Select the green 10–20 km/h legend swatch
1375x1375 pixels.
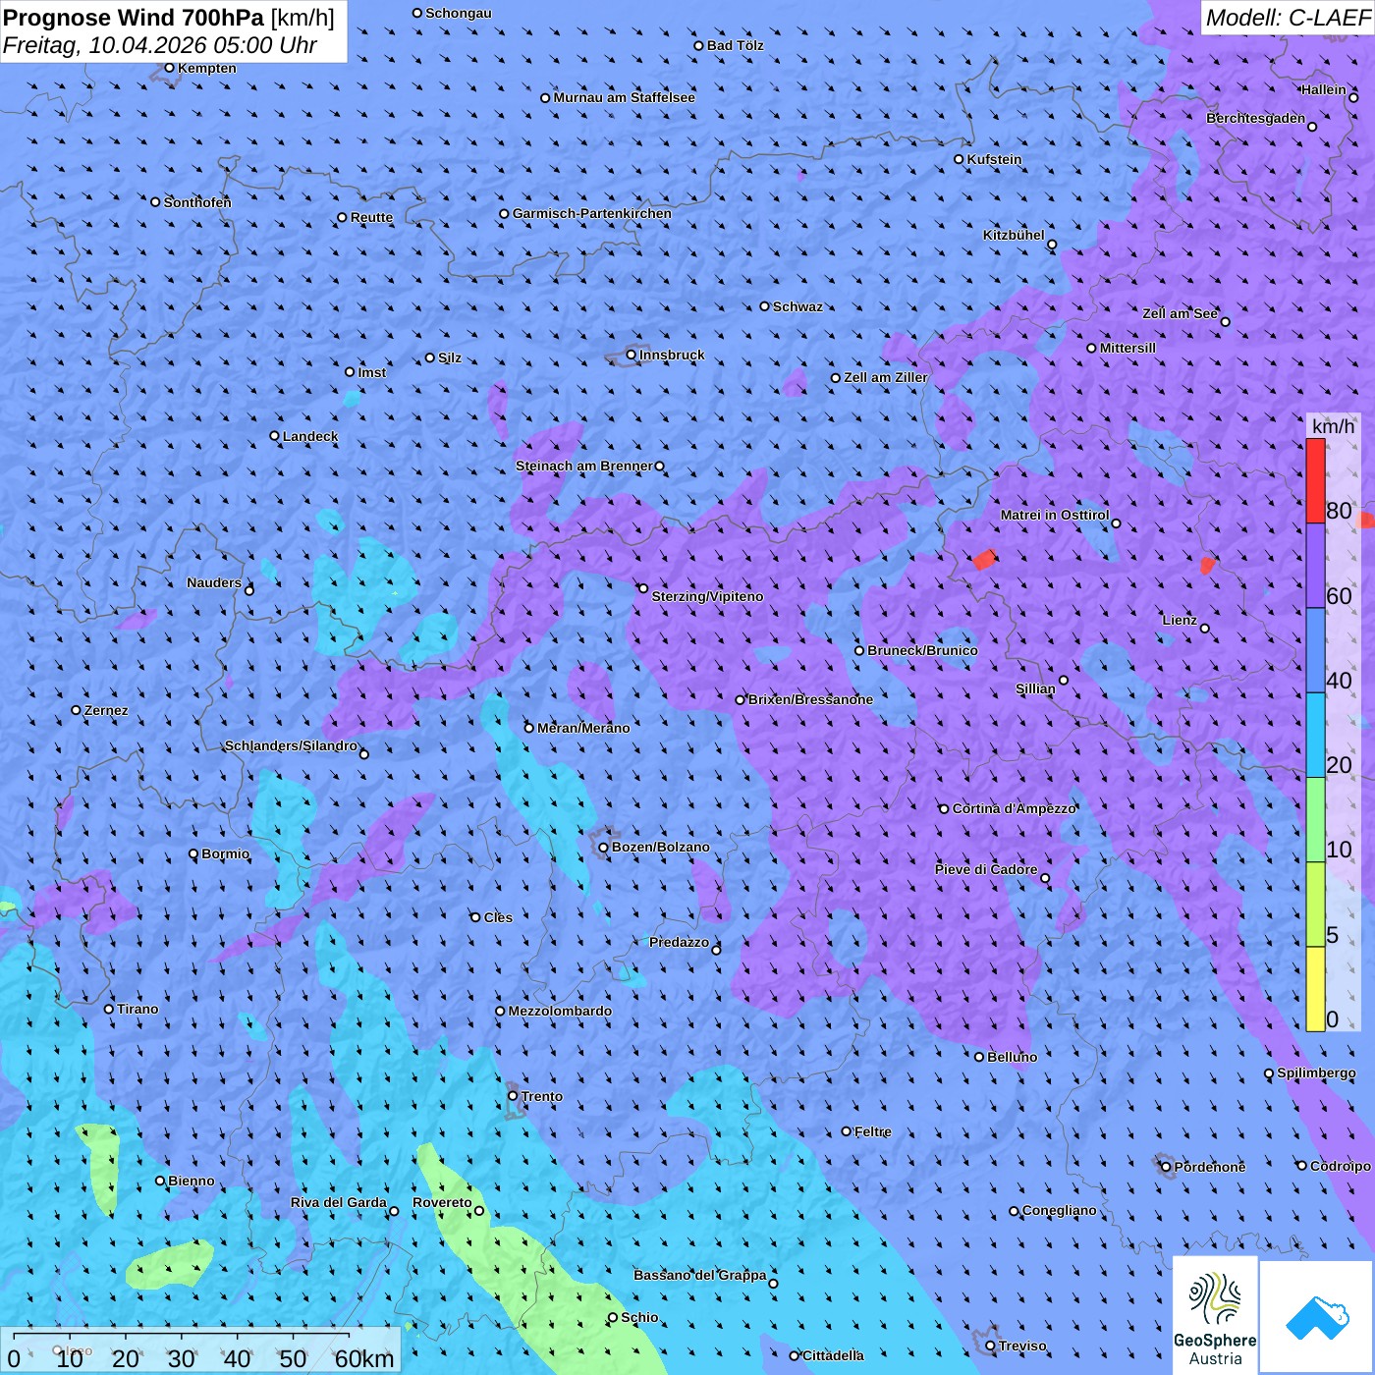(1315, 820)
